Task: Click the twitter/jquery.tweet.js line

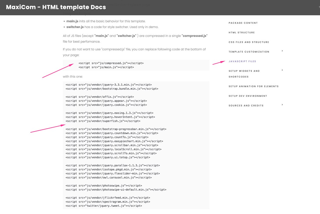Action: point(104,206)
